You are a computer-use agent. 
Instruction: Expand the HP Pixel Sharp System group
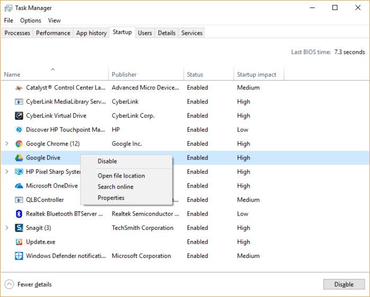pyautogui.click(x=7, y=172)
